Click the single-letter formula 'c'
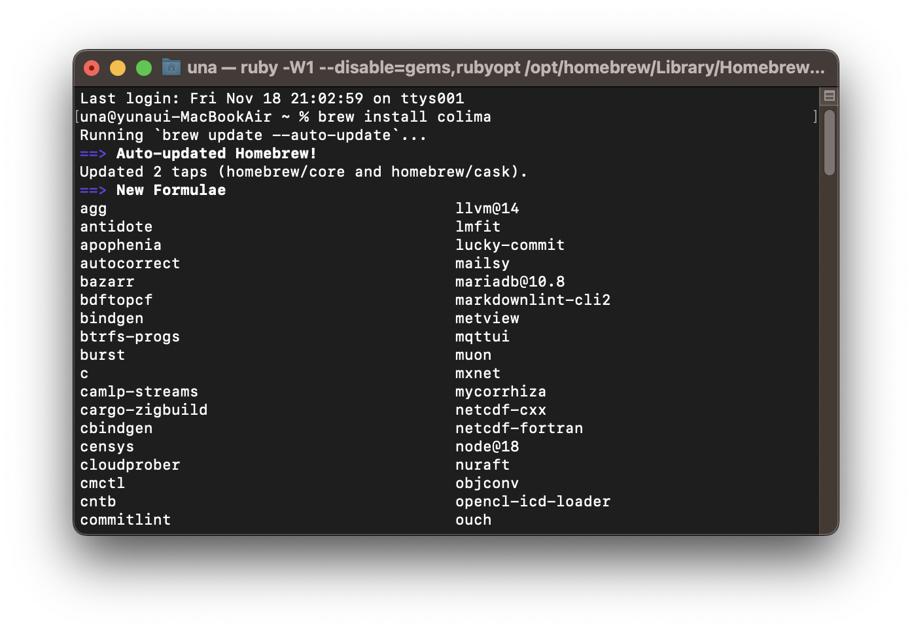Viewport: 912px width, 632px height. pos(84,374)
